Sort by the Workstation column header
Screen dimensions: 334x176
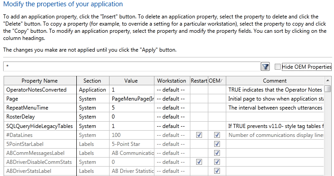[172, 81]
